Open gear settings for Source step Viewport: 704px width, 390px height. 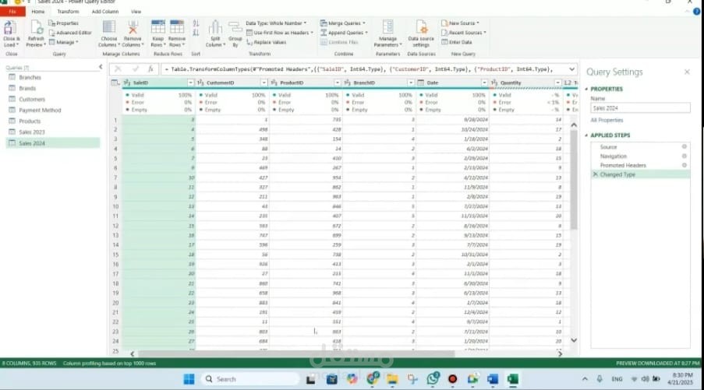coord(685,146)
